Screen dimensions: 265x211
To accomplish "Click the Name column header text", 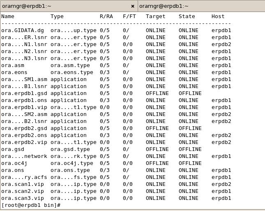I will [8, 16].
